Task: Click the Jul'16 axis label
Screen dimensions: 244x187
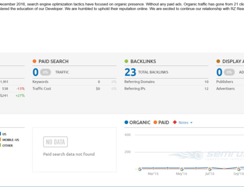Action: tap(210, 174)
